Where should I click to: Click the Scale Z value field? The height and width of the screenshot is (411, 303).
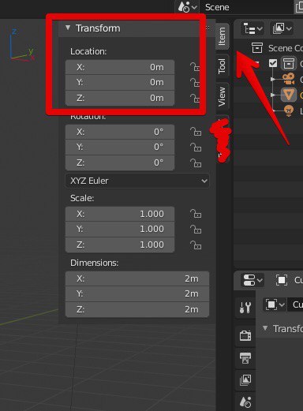click(x=120, y=245)
